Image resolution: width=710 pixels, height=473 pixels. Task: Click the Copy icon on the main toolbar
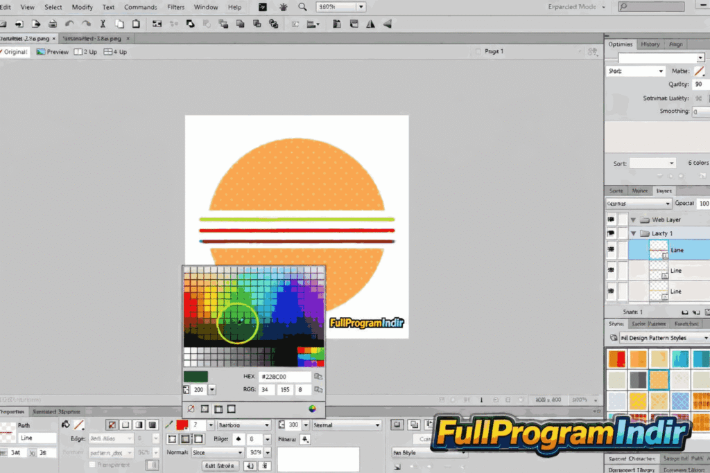coord(120,23)
